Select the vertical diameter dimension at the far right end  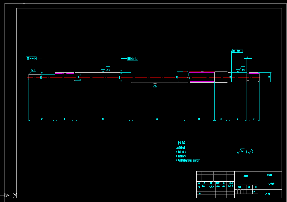(x=270, y=77)
